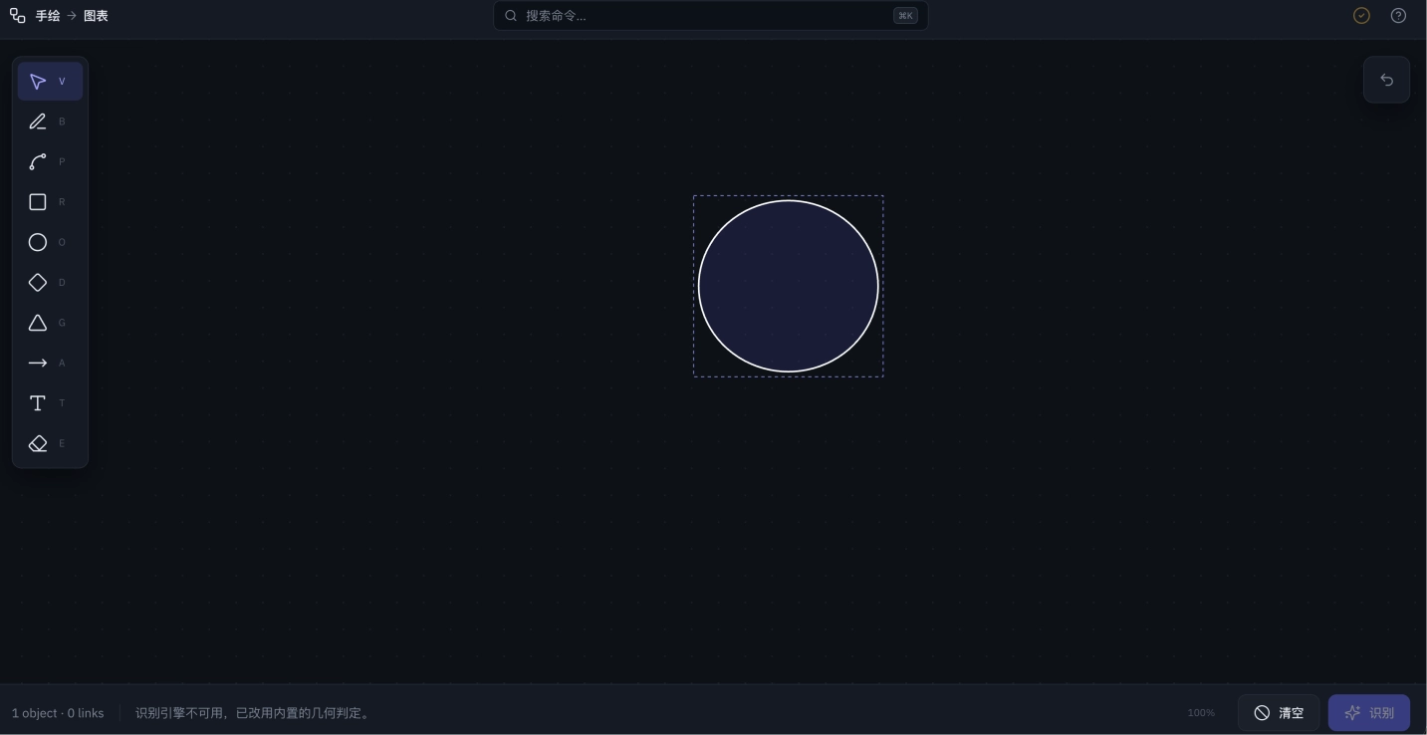This screenshot has width=1427, height=735.
Task: Click the 清空 clear canvas button
Action: click(1279, 713)
